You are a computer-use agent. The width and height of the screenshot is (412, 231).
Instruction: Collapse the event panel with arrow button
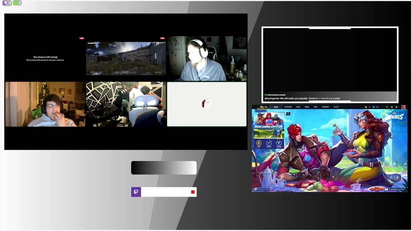[288, 114]
